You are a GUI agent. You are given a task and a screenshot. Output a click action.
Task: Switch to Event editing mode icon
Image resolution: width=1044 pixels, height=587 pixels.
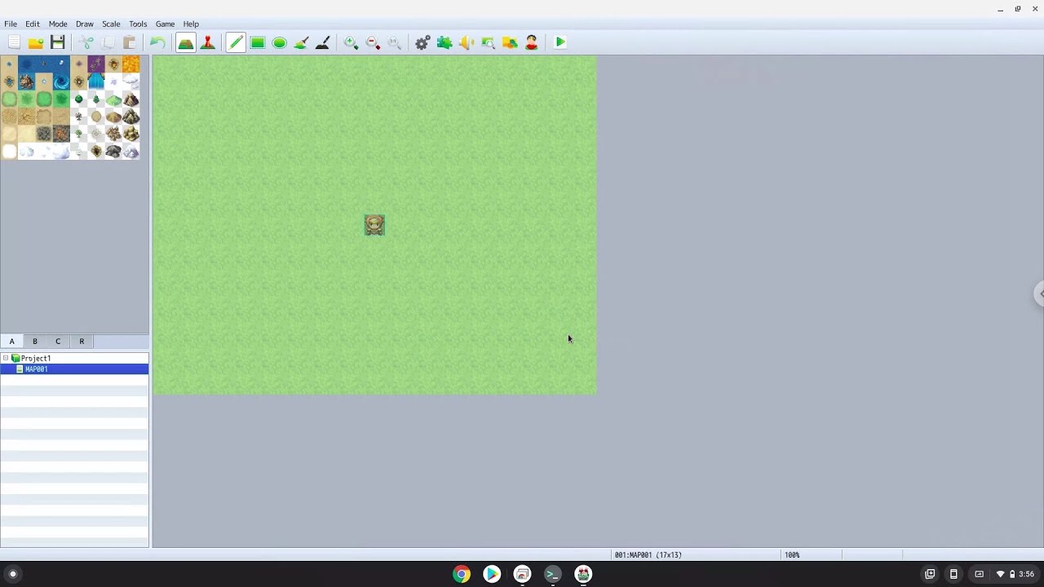(x=208, y=42)
